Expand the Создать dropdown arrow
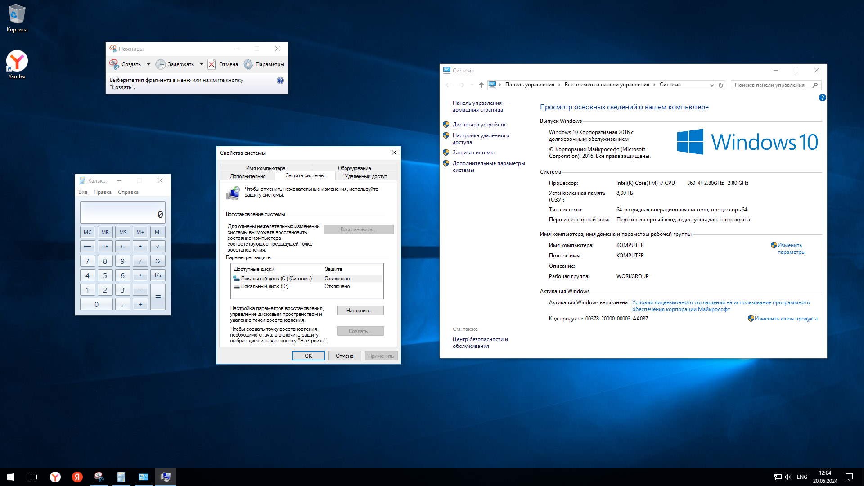The width and height of the screenshot is (864, 486). 148,64
